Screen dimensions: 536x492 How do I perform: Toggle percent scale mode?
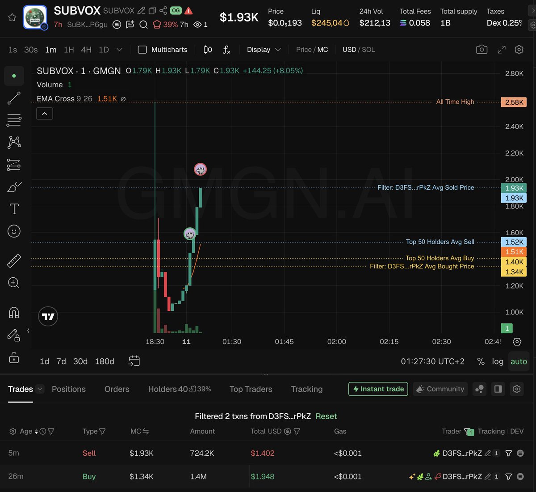[x=481, y=361]
